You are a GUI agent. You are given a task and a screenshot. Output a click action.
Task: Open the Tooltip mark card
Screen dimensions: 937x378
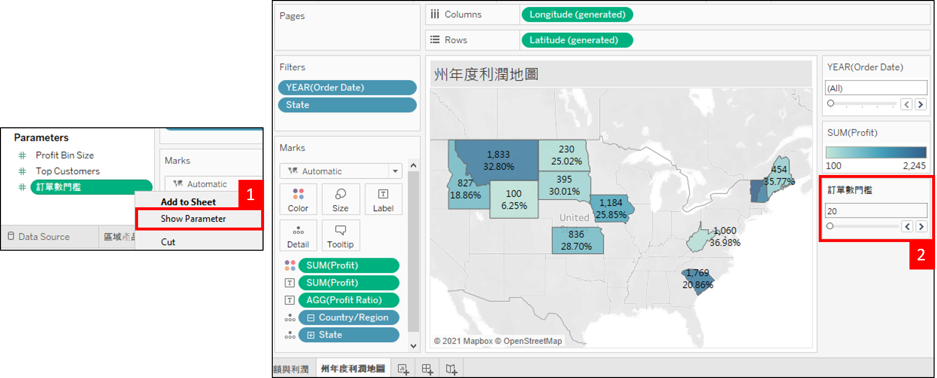click(x=340, y=235)
